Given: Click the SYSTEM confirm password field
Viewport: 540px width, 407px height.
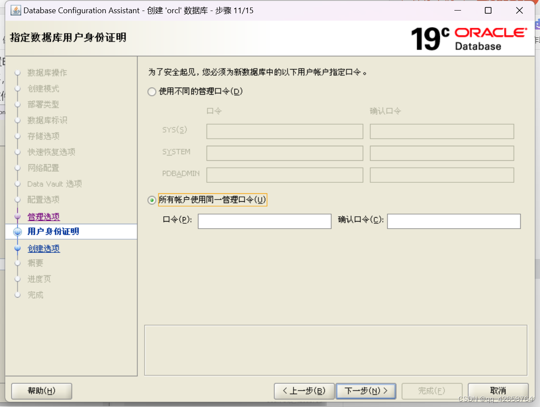Looking at the screenshot, I should point(442,153).
